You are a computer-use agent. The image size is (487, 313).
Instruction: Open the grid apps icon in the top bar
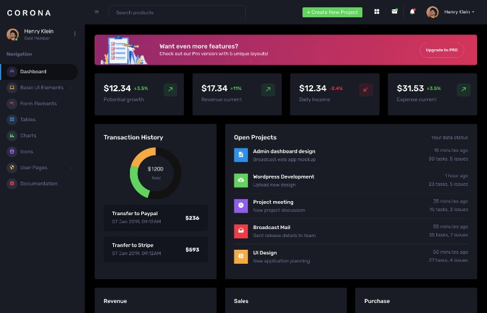click(x=376, y=12)
